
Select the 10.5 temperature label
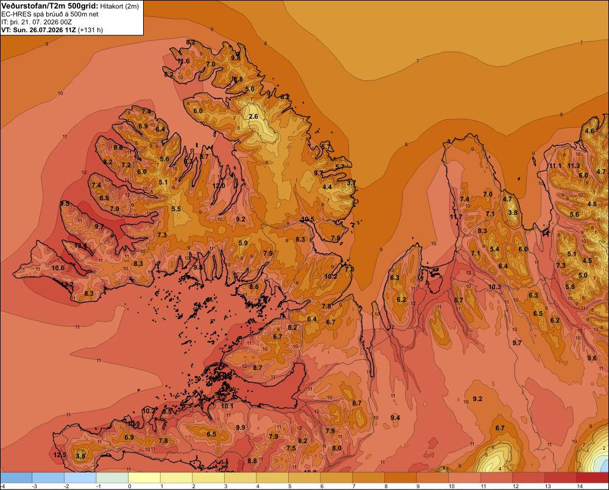click(x=308, y=219)
